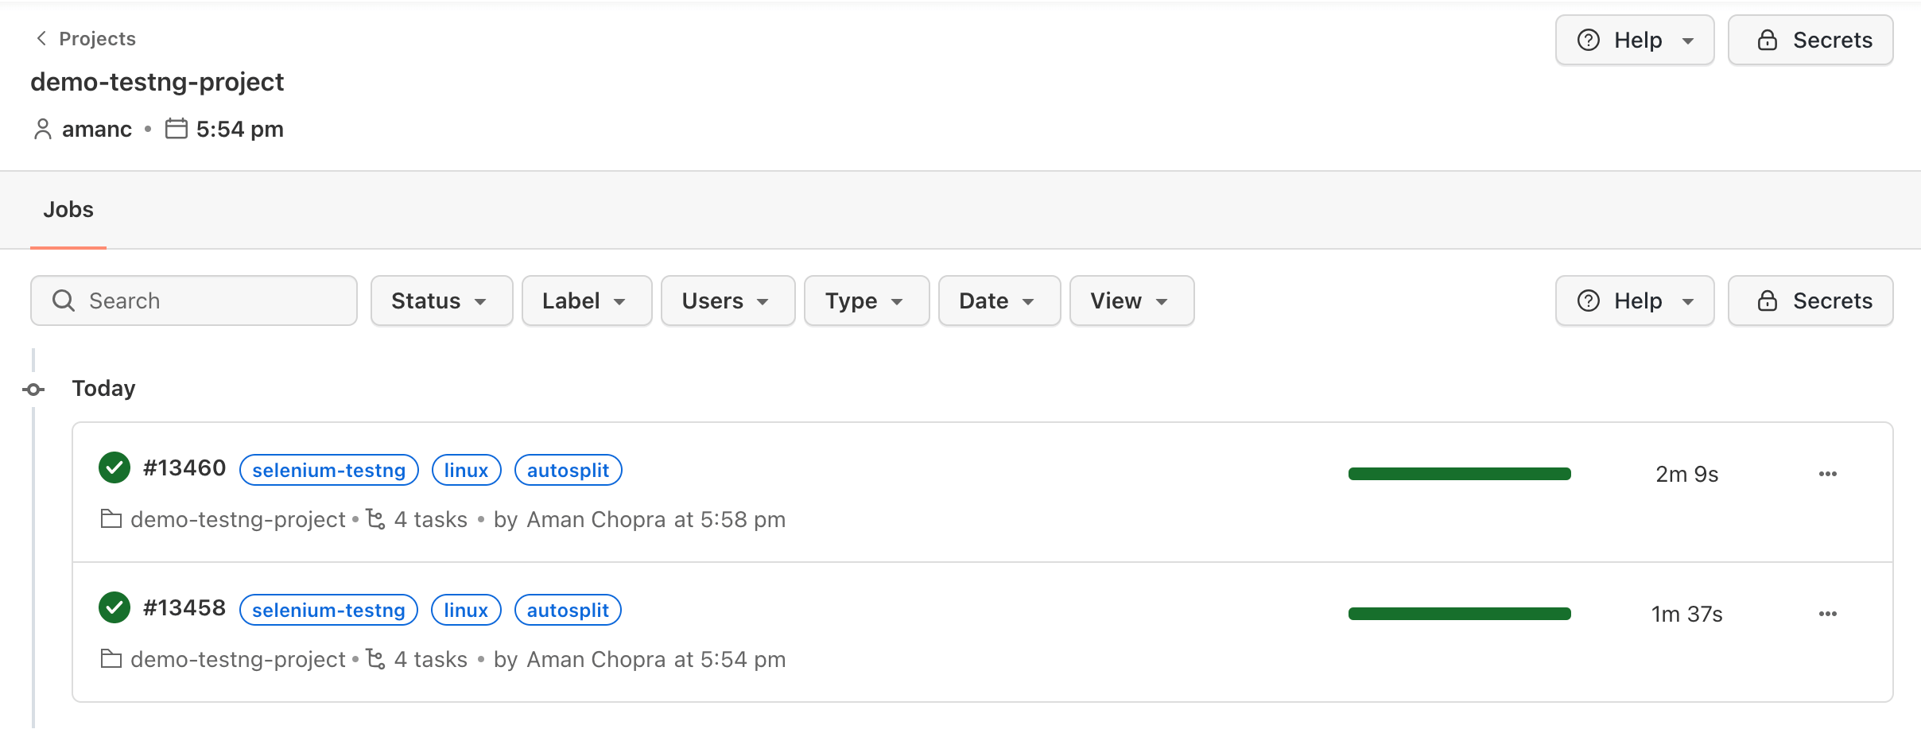Expand the Users filter dropdown
Viewport: 1921px width, 733px height.
tap(727, 301)
